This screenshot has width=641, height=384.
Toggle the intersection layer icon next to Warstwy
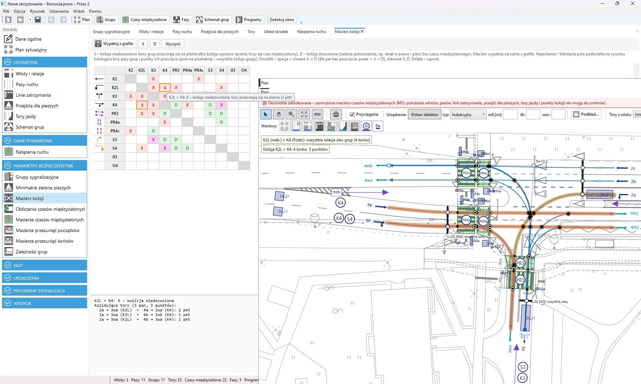284,126
